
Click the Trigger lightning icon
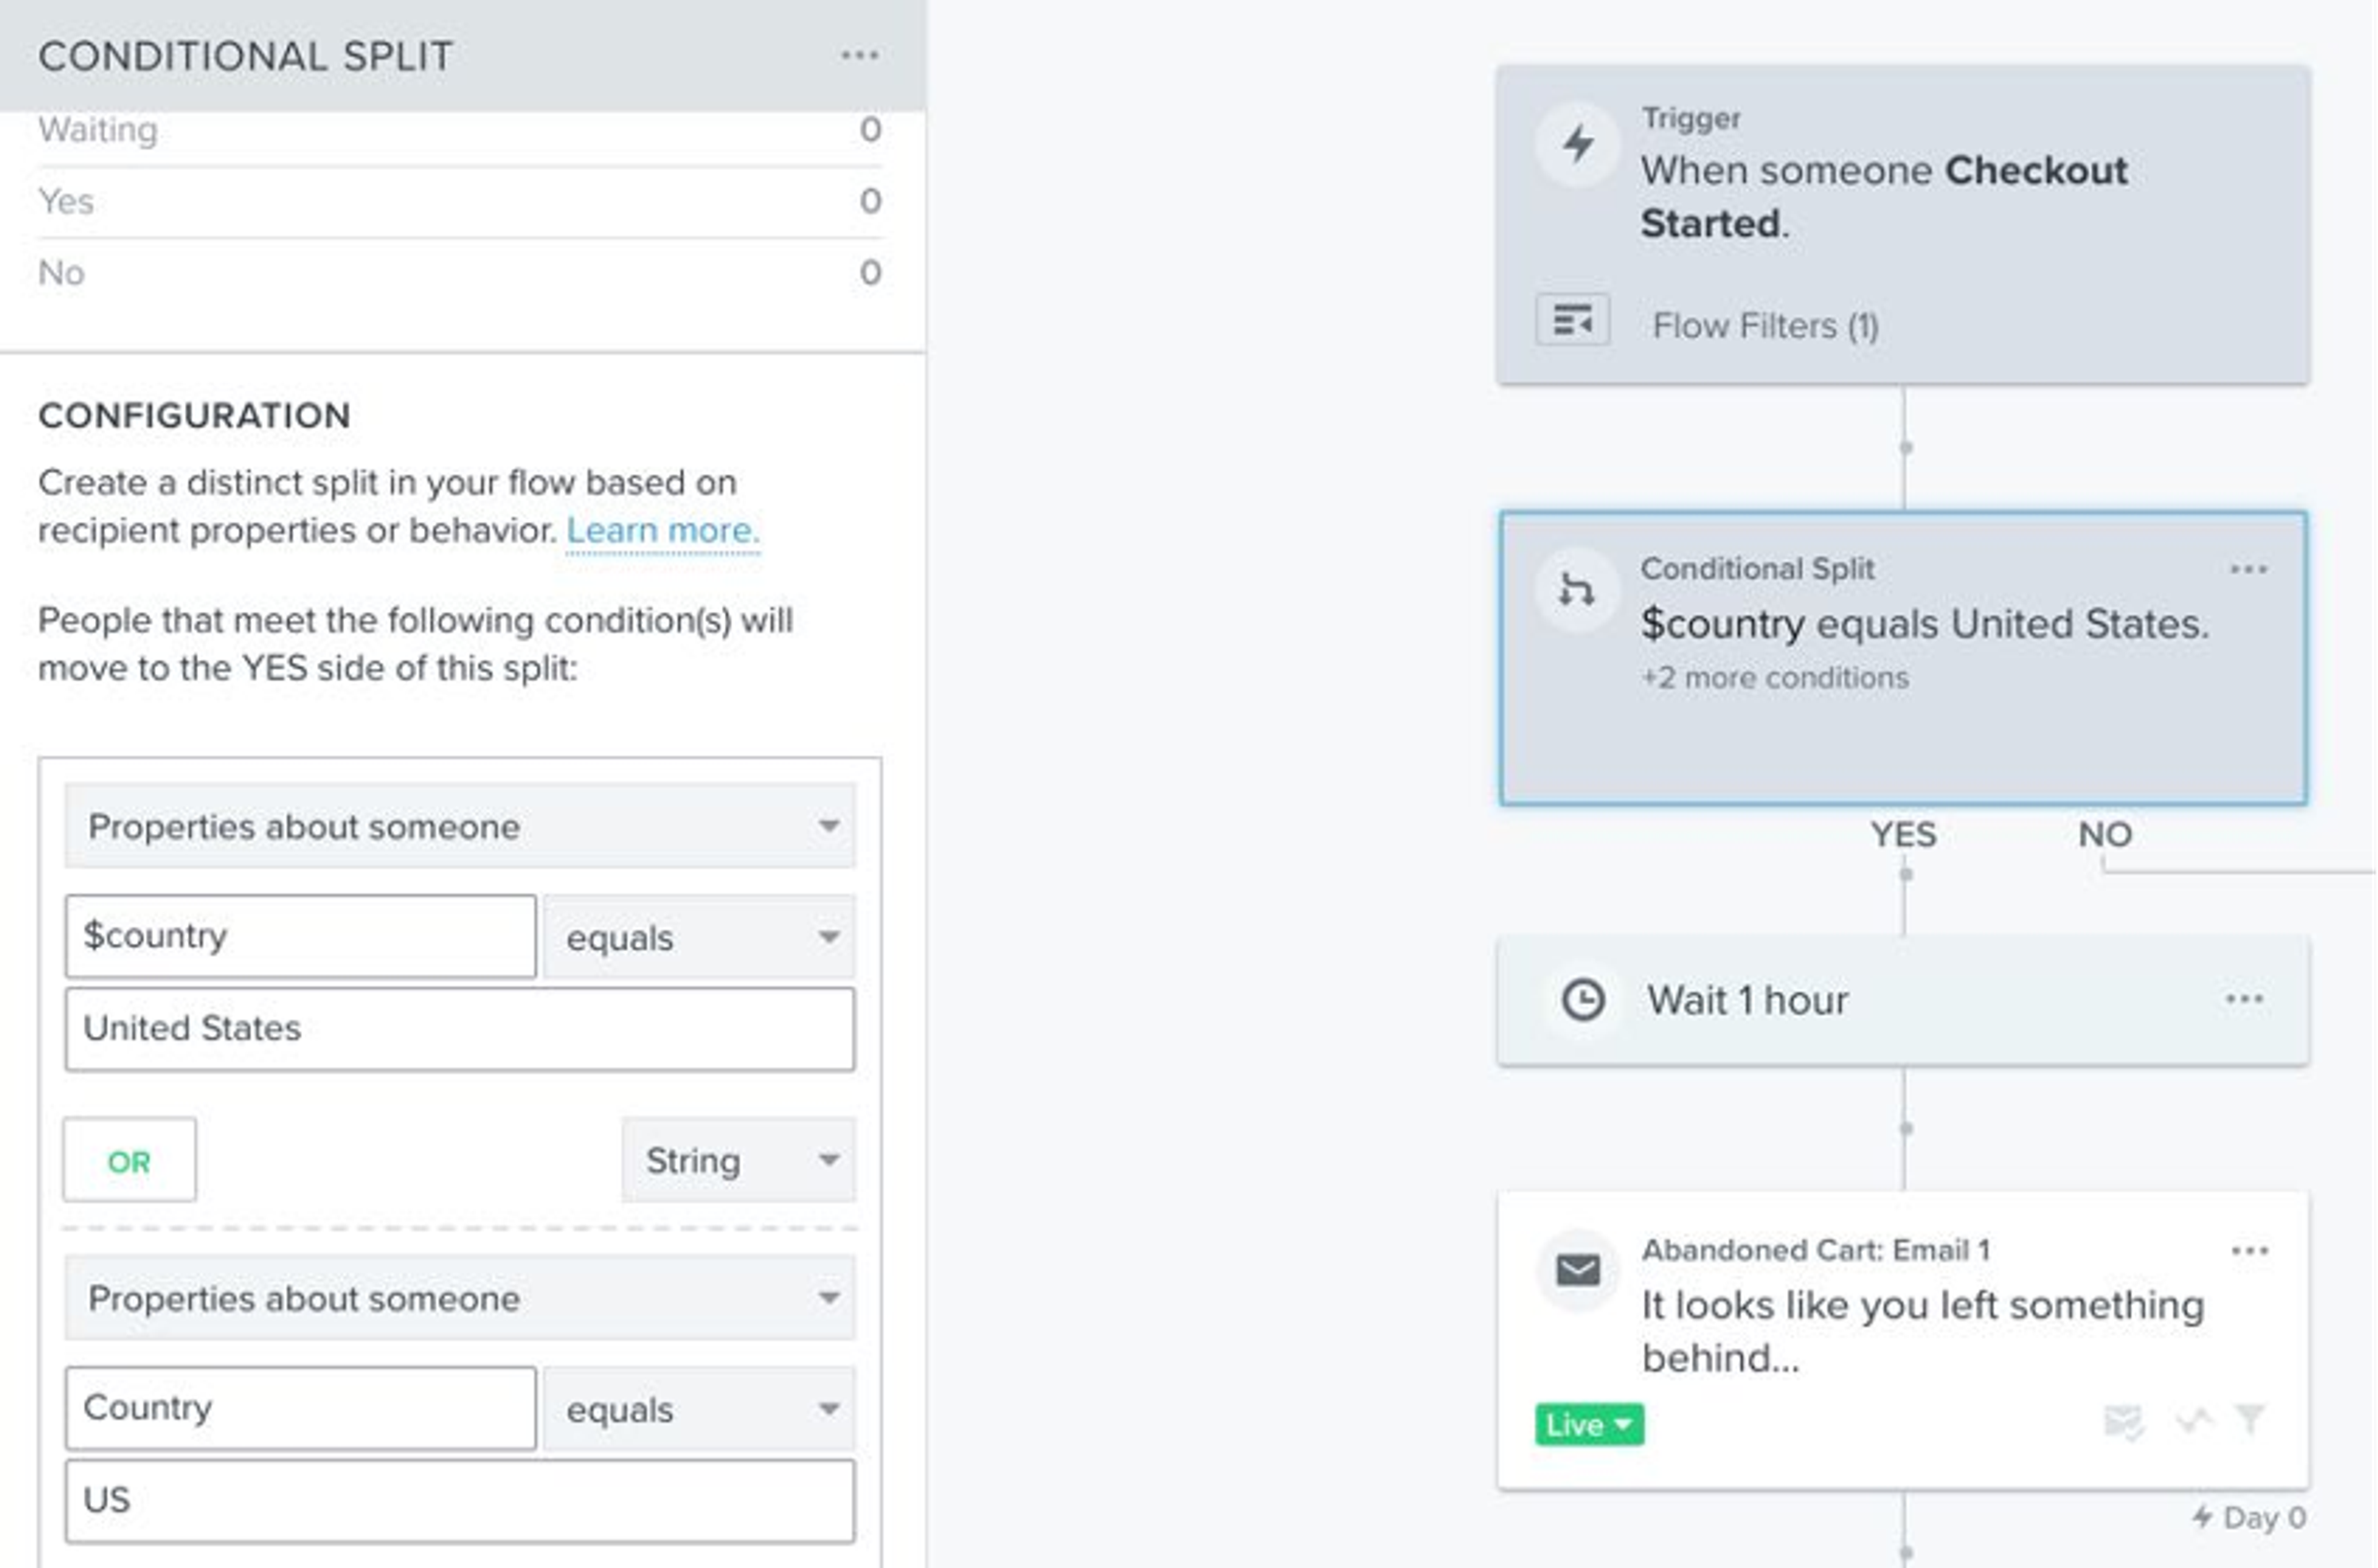click(1579, 144)
